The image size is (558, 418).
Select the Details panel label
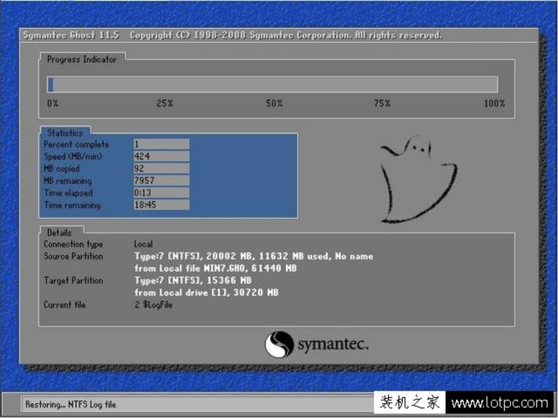click(59, 232)
